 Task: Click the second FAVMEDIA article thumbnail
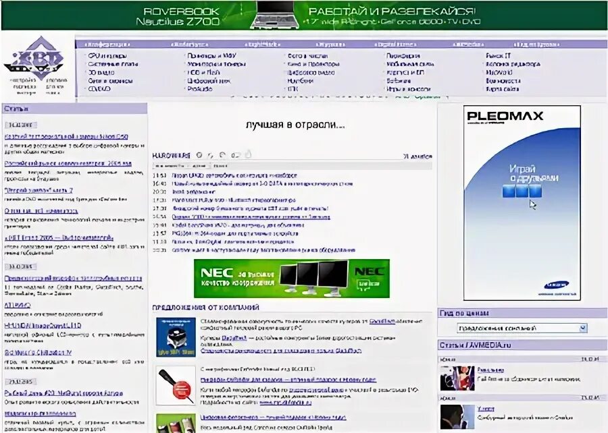457,417
